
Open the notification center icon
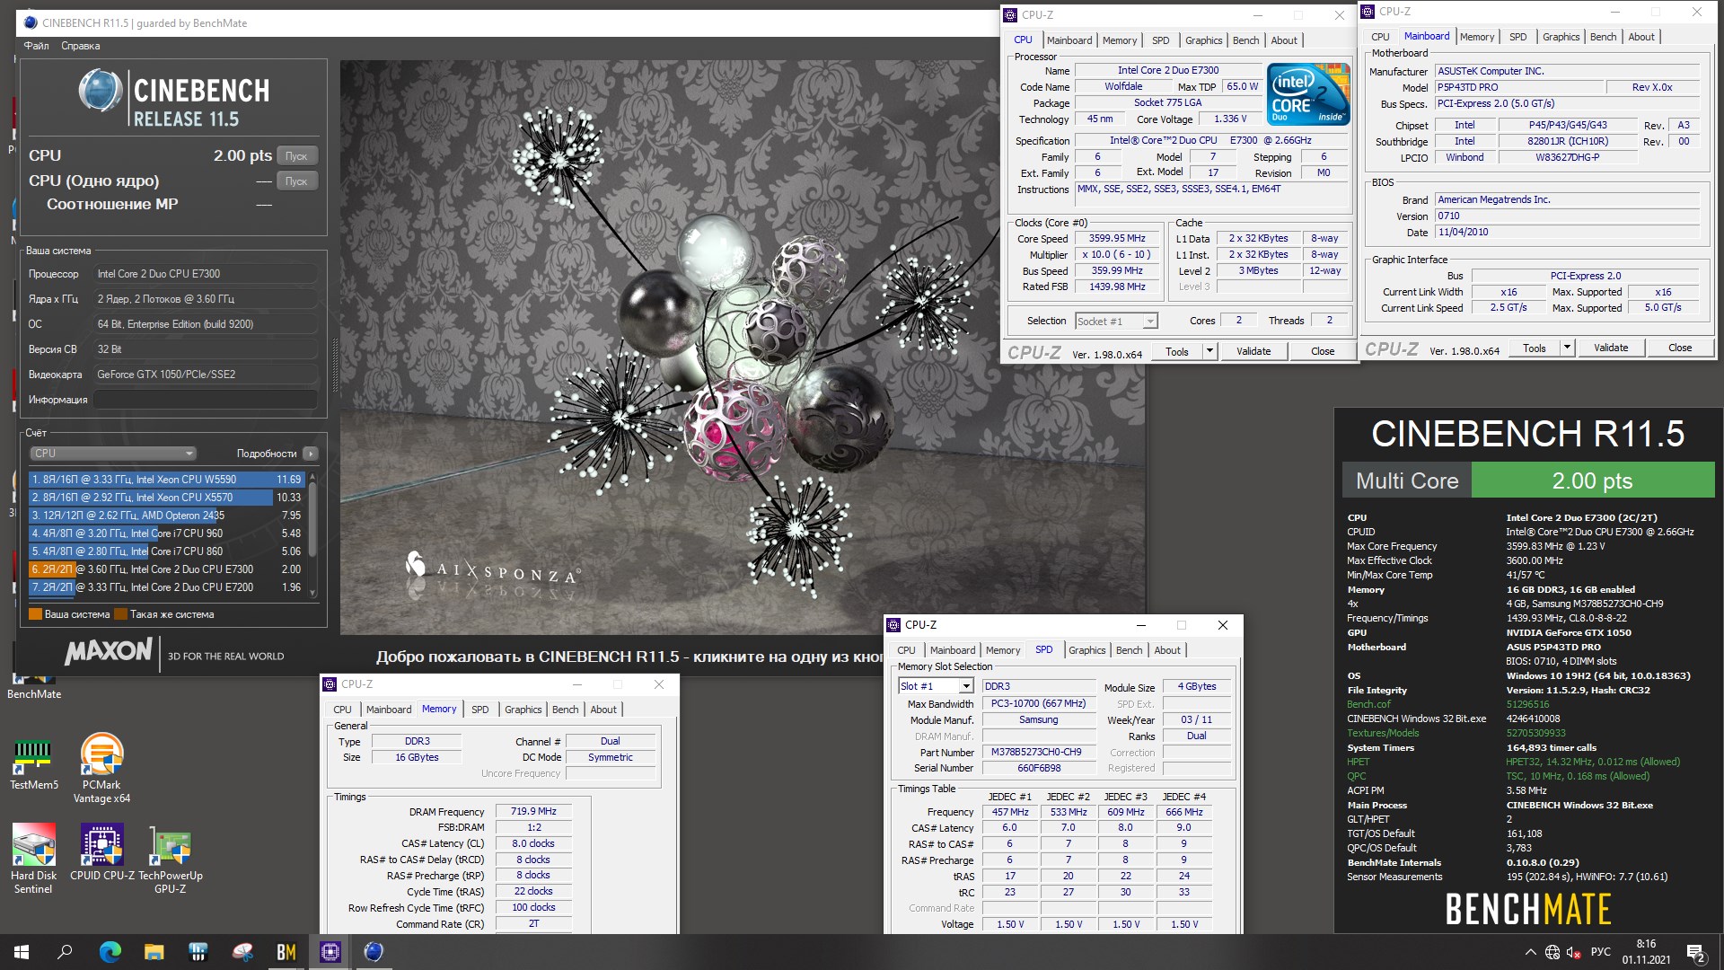(x=1696, y=952)
